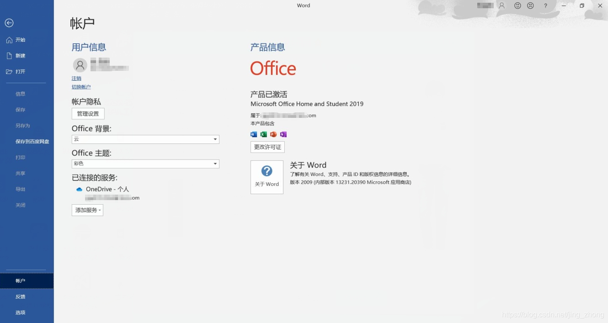The width and height of the screenshot is (608, 323).
Task: Open help with the question mark icon
Action: [x=545, y=5]
